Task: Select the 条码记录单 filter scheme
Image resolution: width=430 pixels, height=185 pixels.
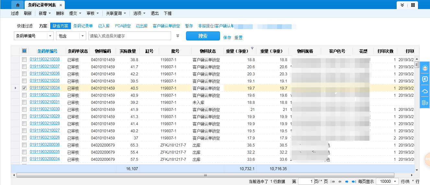Action: tap(83, 26)
